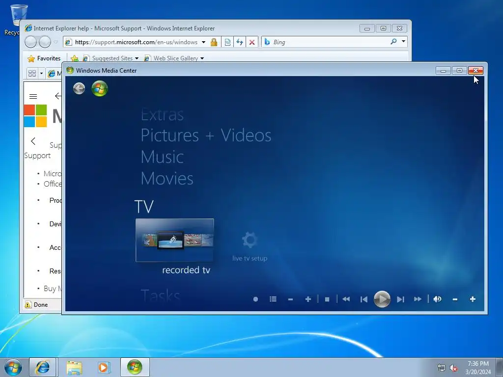Click the left chevron above Support text
This screenshot has width=503, height=377.
tap(33, 141)
